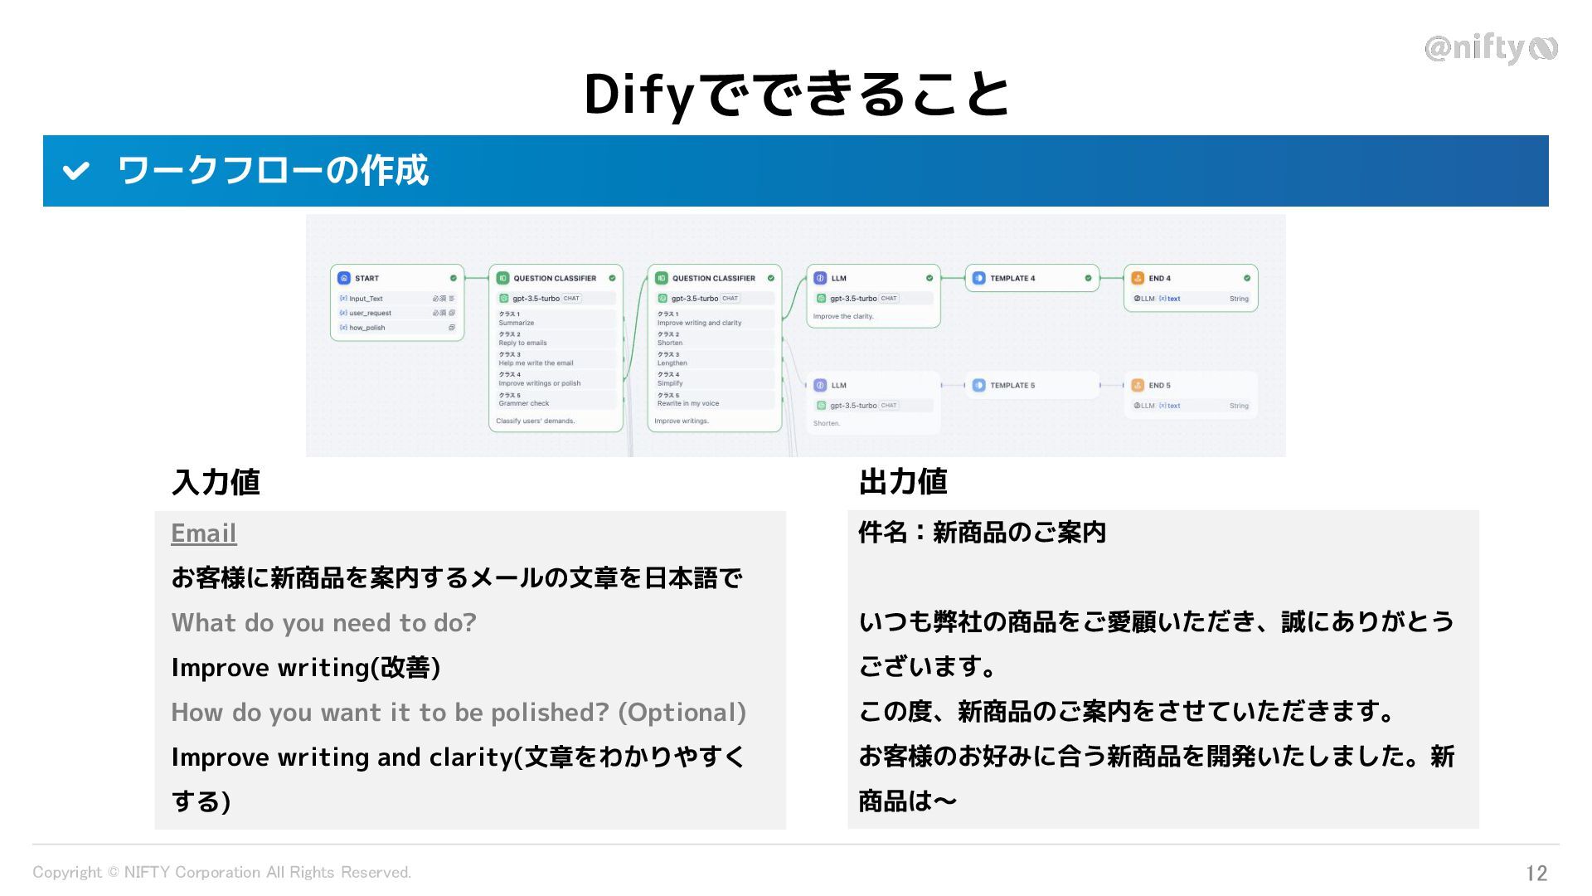Click the second Question Classifier node icon
Screen dimensions: 1592x896
(x=661, y=278)
